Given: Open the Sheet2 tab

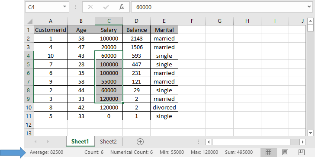Looking at the screenshot, I should (108, 141).
